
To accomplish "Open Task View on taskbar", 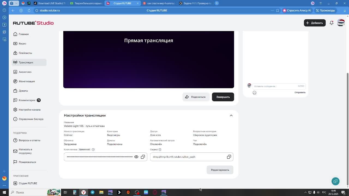I will click(x=65, y=192).
